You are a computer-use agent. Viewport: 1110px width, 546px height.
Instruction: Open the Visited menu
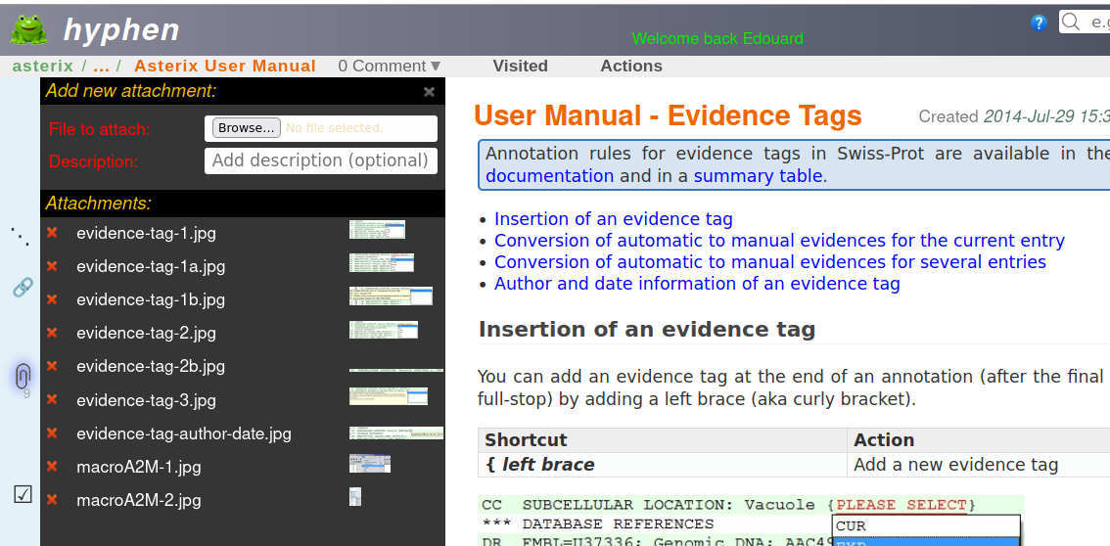point(521,66)
